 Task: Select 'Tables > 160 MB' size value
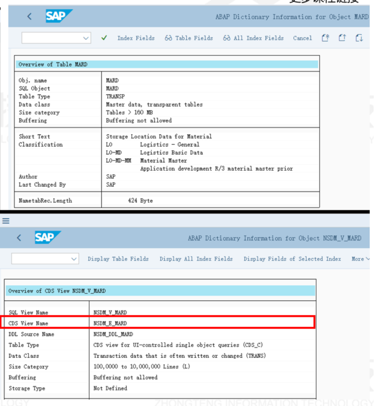(x=129, y=113)
